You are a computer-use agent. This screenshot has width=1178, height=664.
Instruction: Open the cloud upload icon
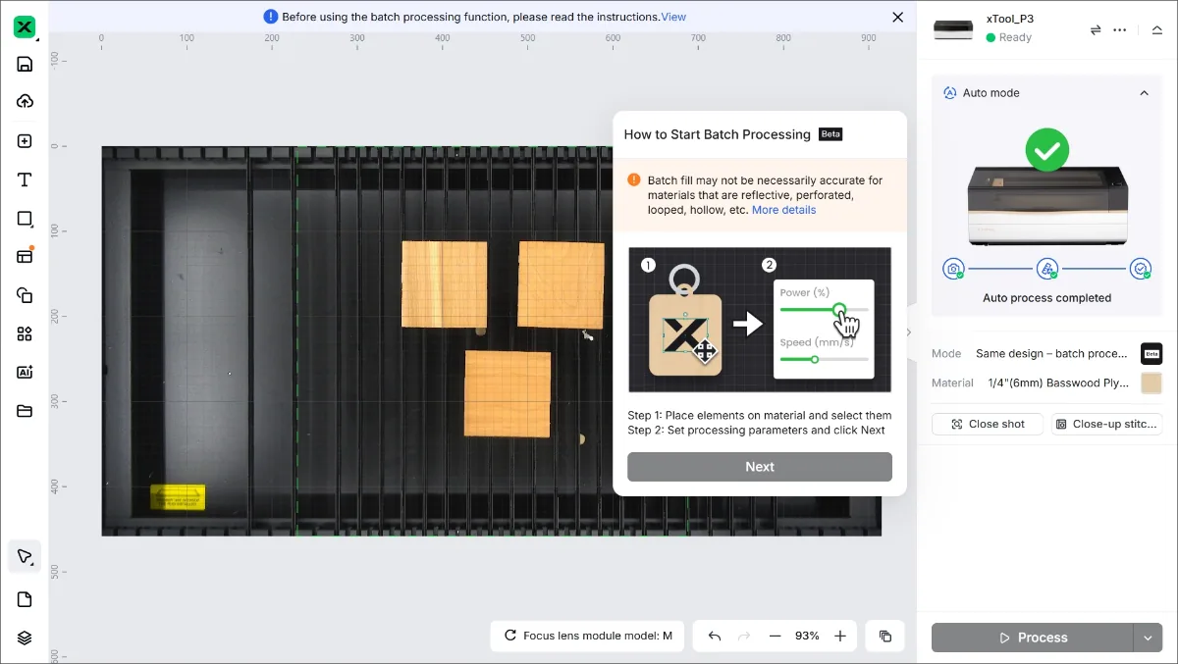click(26, 102)
